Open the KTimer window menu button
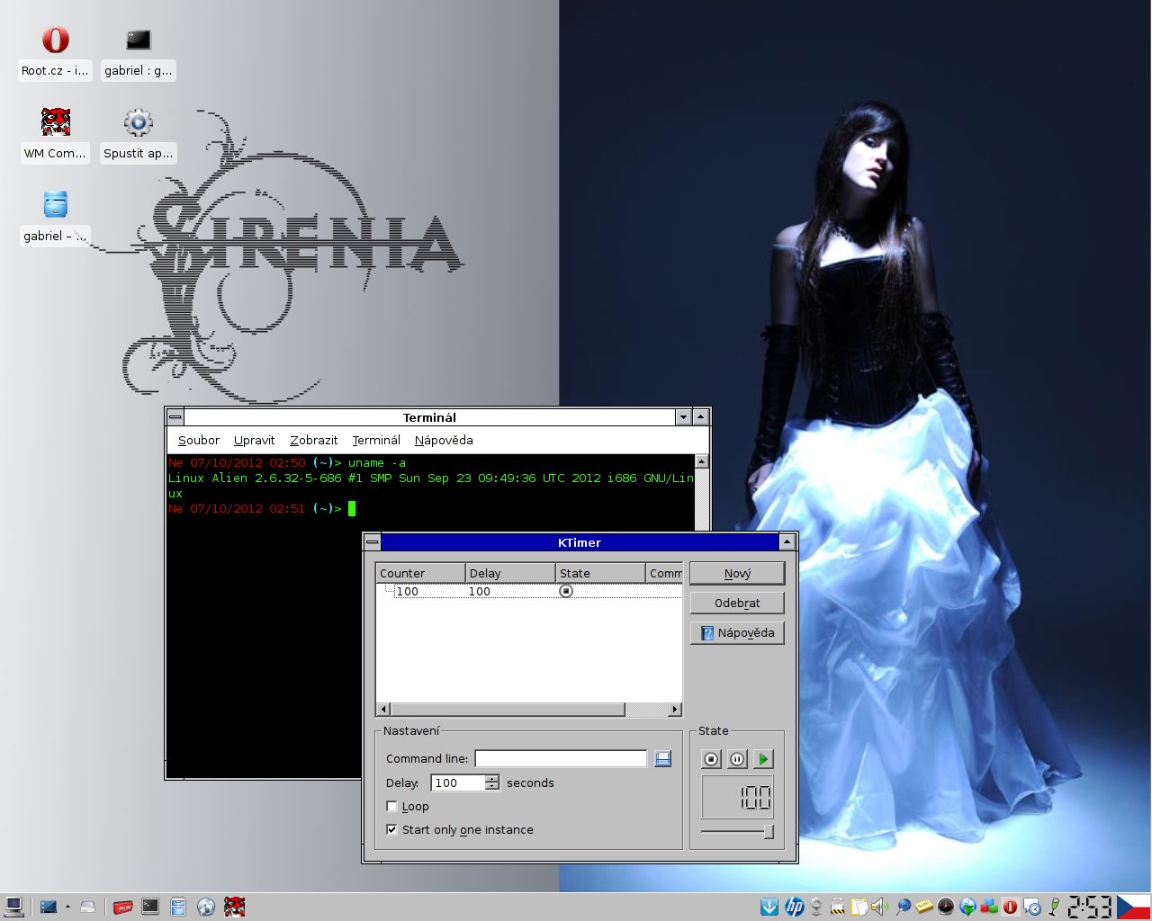 click(x=373, y=542)
